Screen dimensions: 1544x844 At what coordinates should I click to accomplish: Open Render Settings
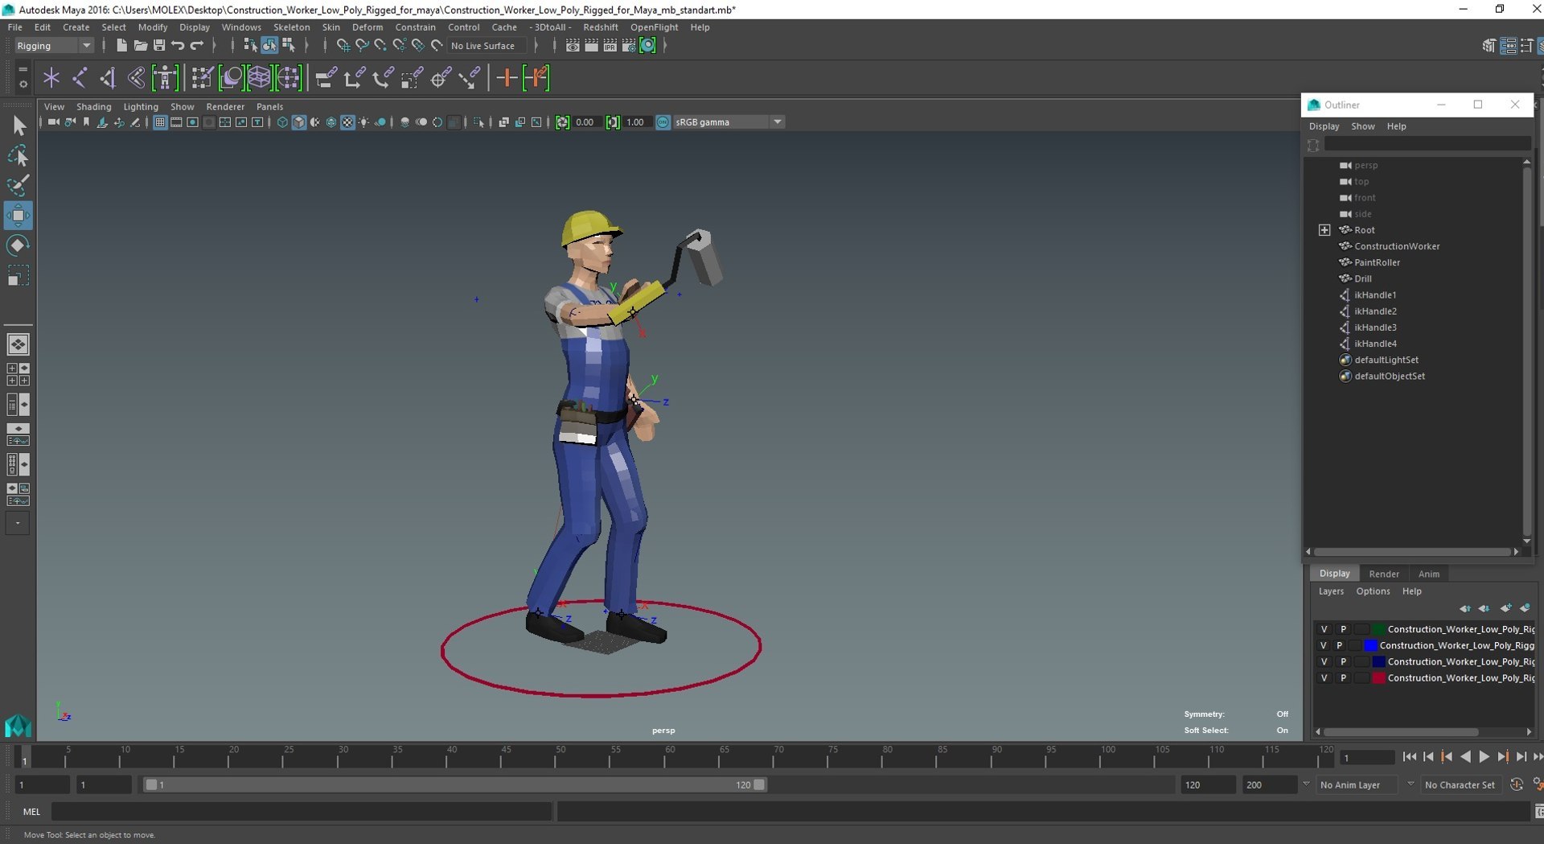coord(629,46)
